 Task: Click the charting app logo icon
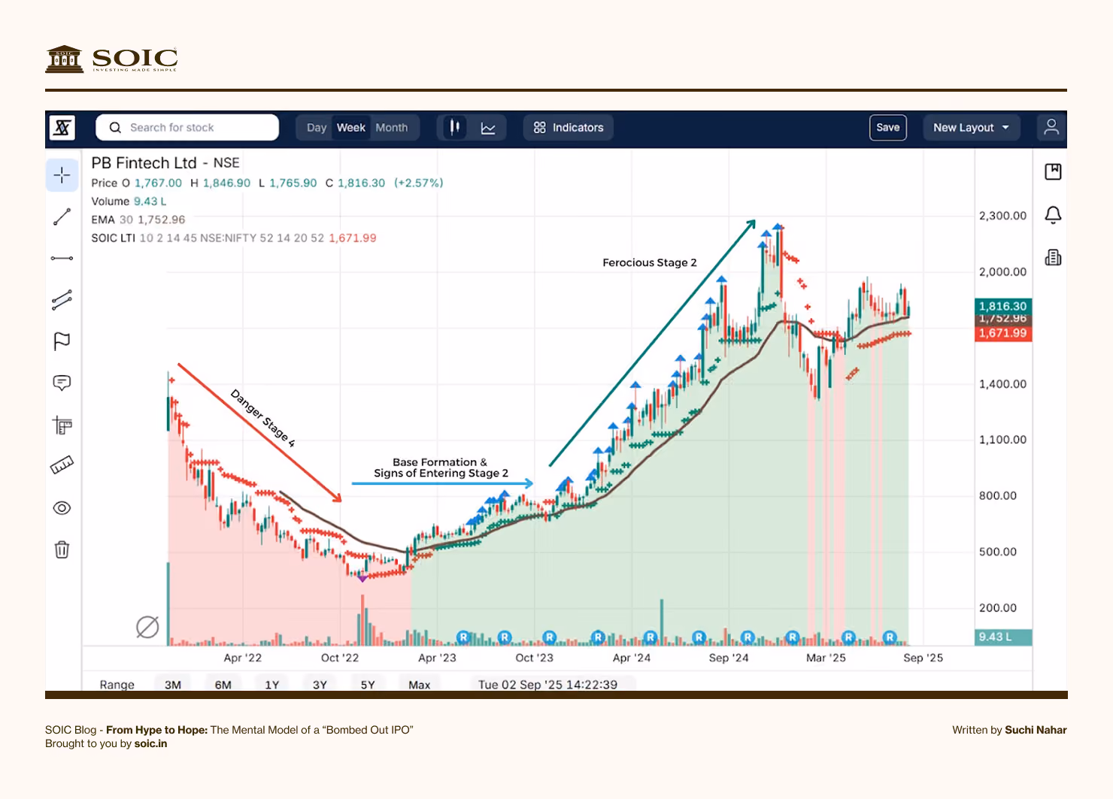[x=62, y=128]
